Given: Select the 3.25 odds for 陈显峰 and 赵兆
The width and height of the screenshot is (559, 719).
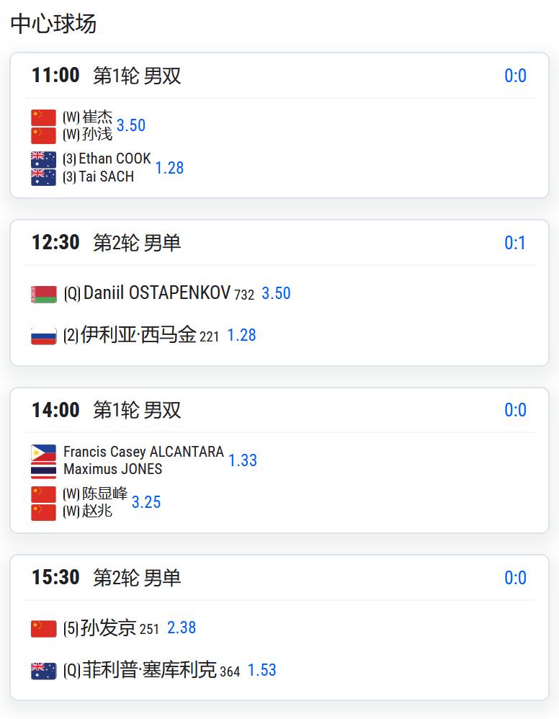Looking at the screenshot, I should [146, 502].
